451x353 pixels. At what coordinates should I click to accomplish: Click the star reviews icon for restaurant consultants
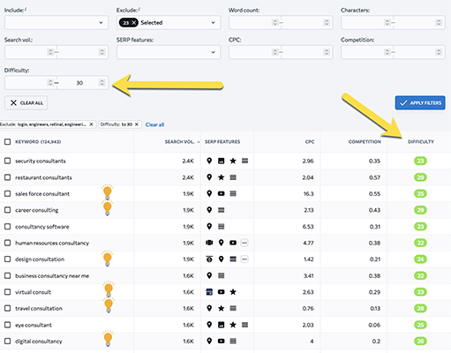(222, 177)
